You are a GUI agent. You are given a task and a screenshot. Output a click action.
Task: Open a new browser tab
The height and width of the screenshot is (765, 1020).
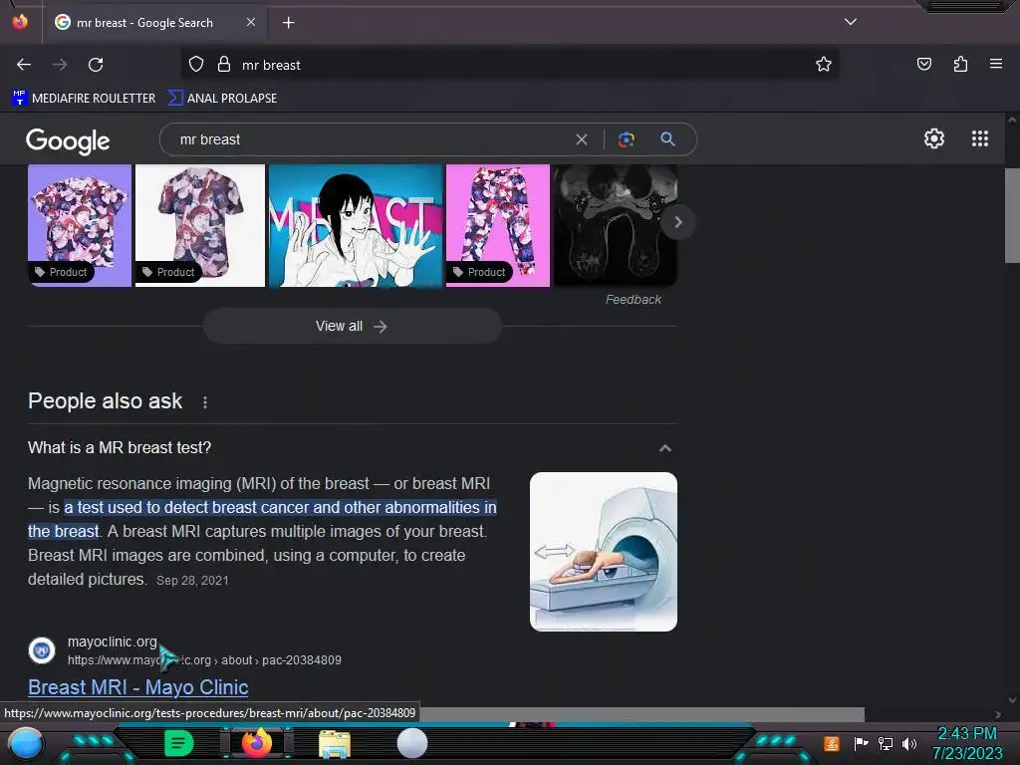click(x=288, y=23)
